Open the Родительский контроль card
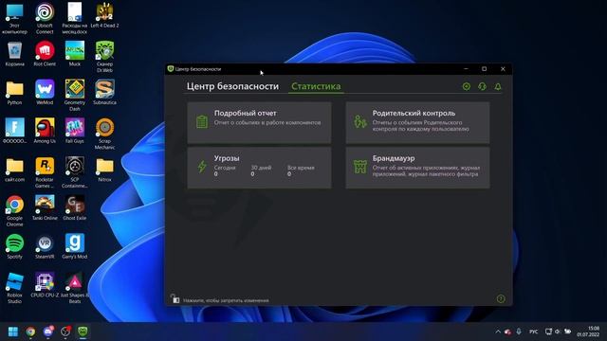The height and width of the screenshot is (341, 607). 417,122
